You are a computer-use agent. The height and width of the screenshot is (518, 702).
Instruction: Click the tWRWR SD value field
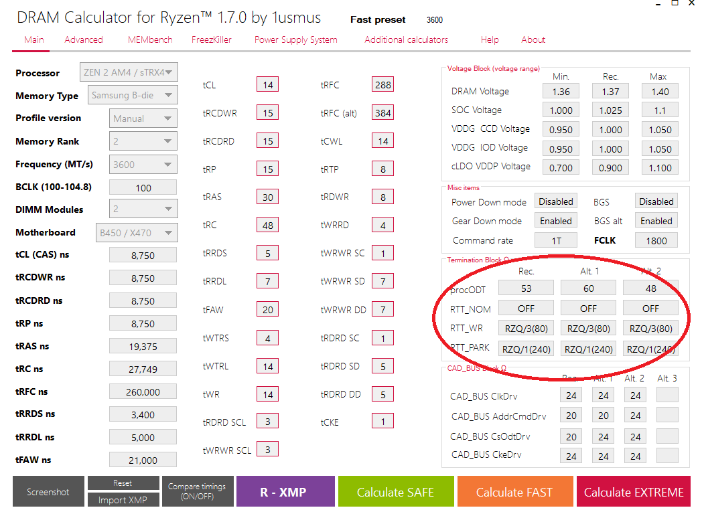(382, 281)
